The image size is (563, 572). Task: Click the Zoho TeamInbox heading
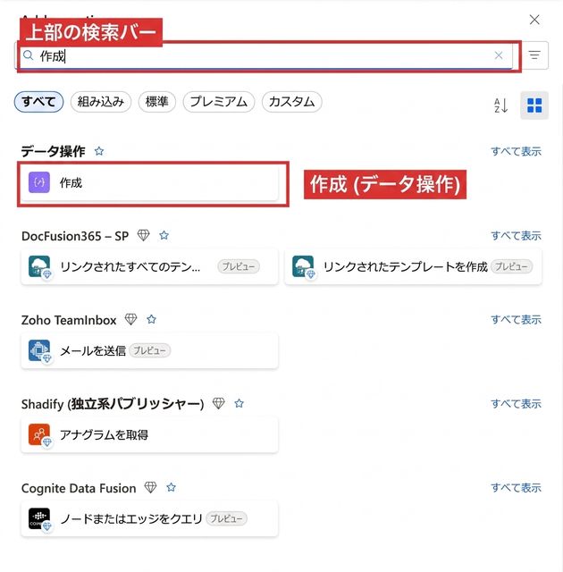69,320
